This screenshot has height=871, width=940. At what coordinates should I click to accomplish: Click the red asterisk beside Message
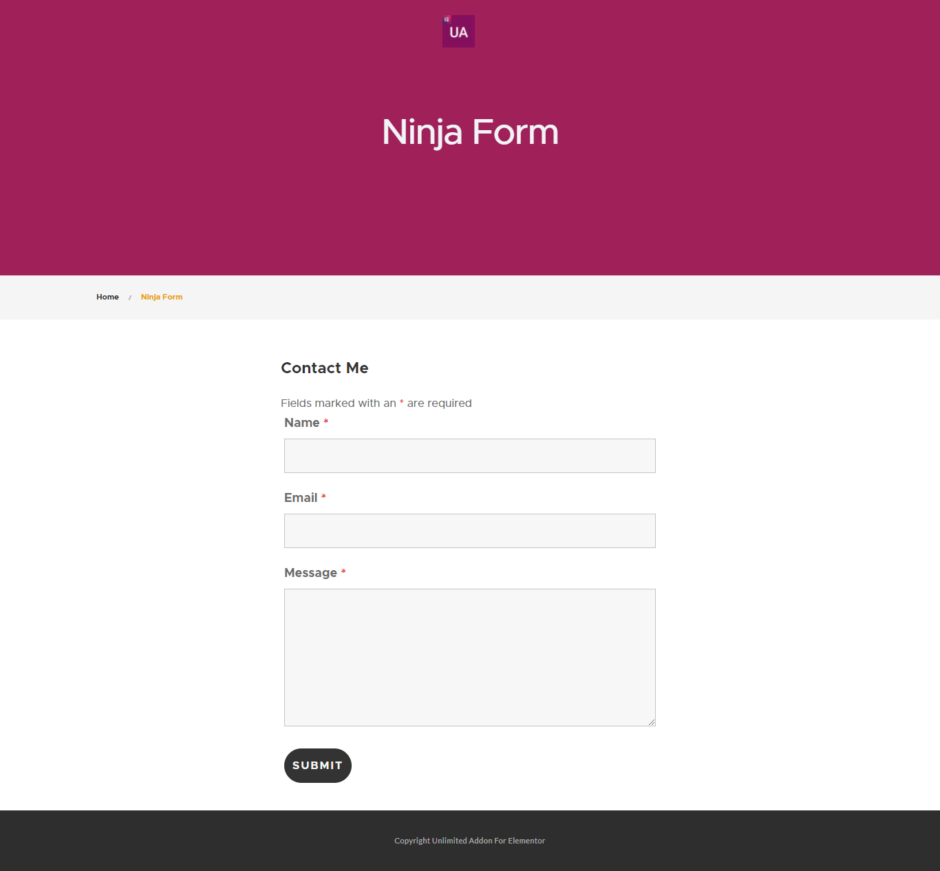pyautogui.click(x=343, y=571)
